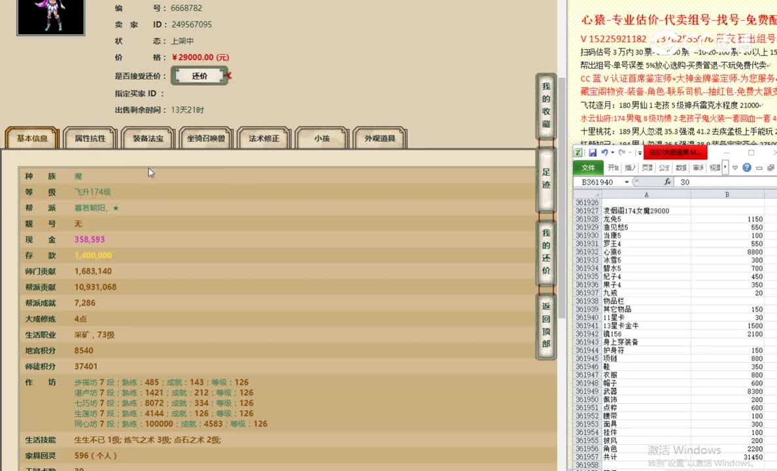Open Excel Help via the question mark icon

(747, 168)
